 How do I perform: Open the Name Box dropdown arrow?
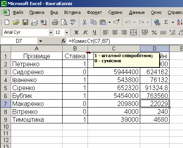tap(40, 41)
